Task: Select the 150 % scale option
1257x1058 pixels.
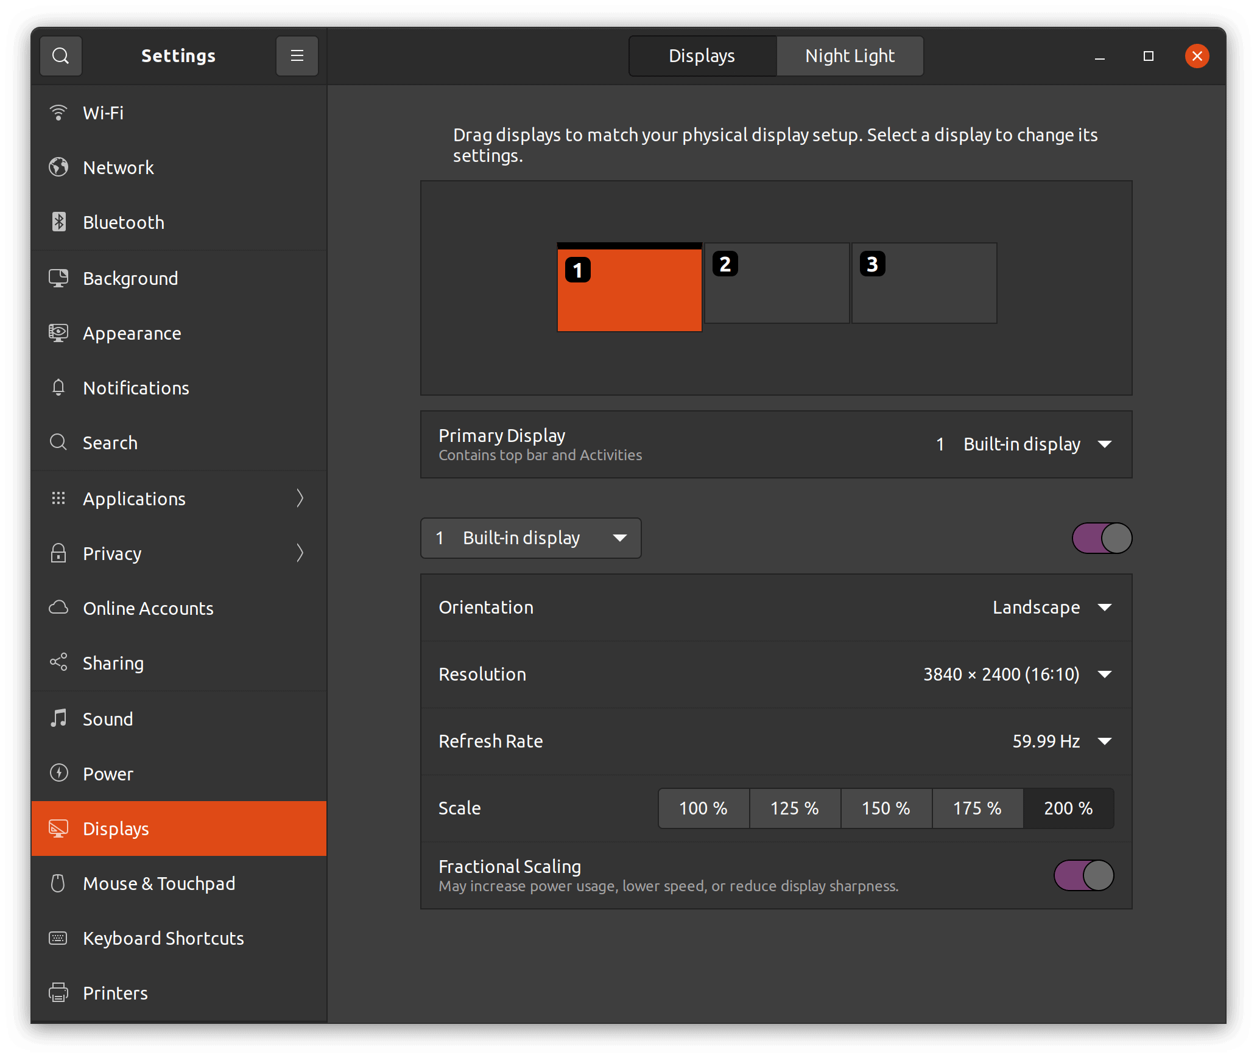Action: pyautogui.click(x=886, y=808)
